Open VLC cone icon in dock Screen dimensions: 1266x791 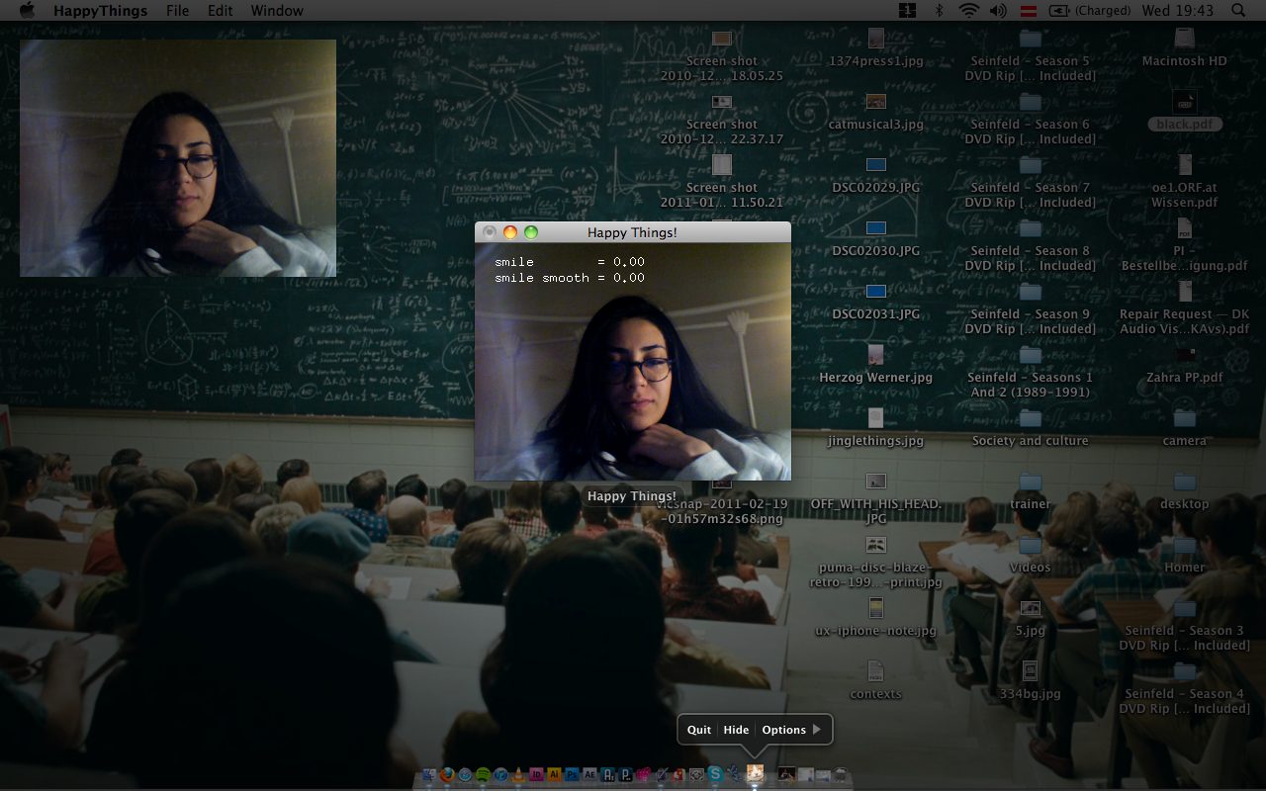[x=518, y=775]
